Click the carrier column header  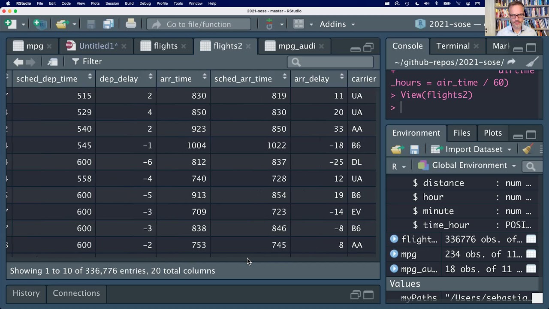click(364, 79)
